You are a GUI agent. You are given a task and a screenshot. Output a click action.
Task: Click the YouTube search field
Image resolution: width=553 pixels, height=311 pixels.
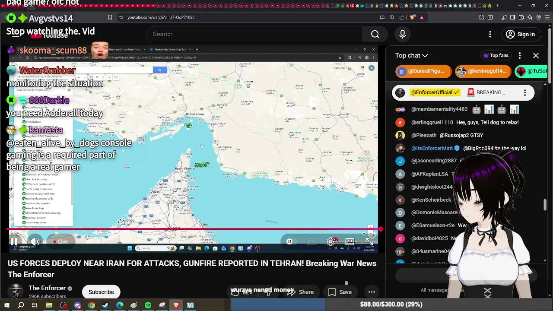coord(255,34)
